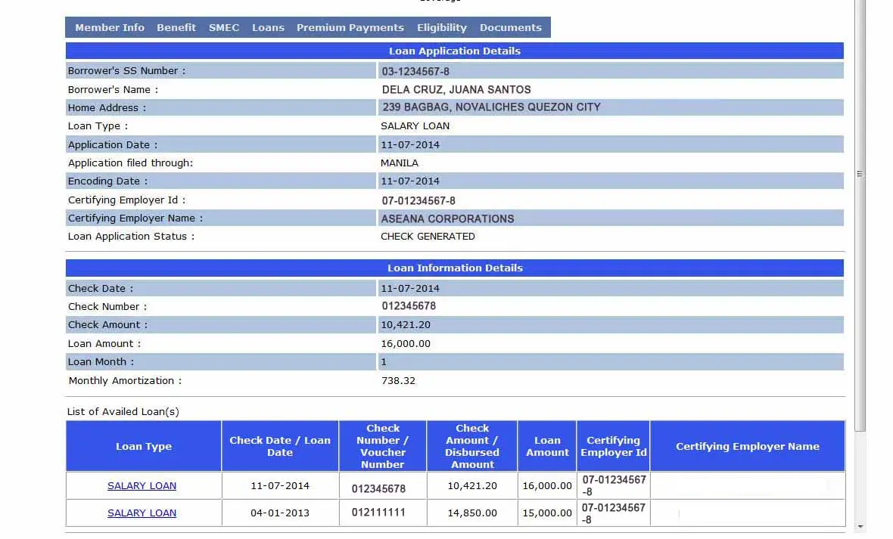
Task: Select the Borrower's SS Number label
Action: [126, 70]
